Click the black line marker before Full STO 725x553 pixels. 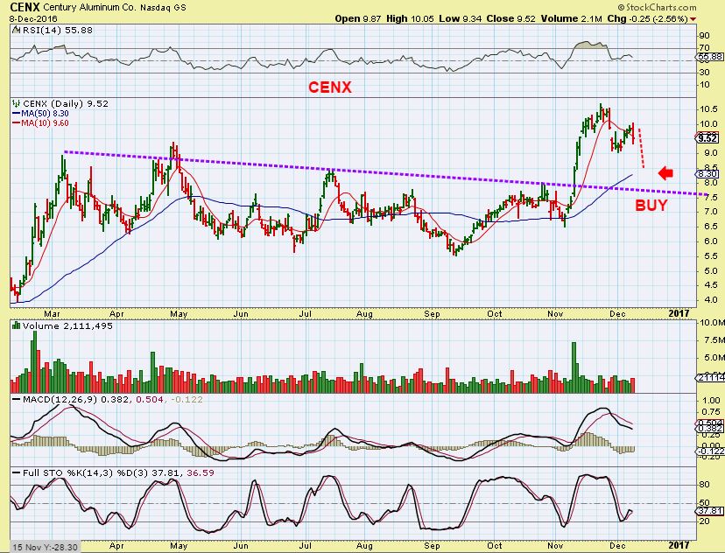tap(17, 473)
